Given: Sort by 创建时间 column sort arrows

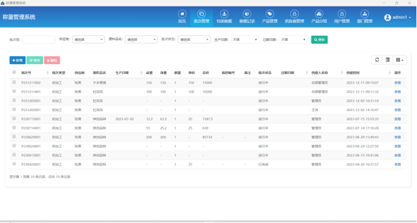Looking at the screenshot, I should pos(389,73).
